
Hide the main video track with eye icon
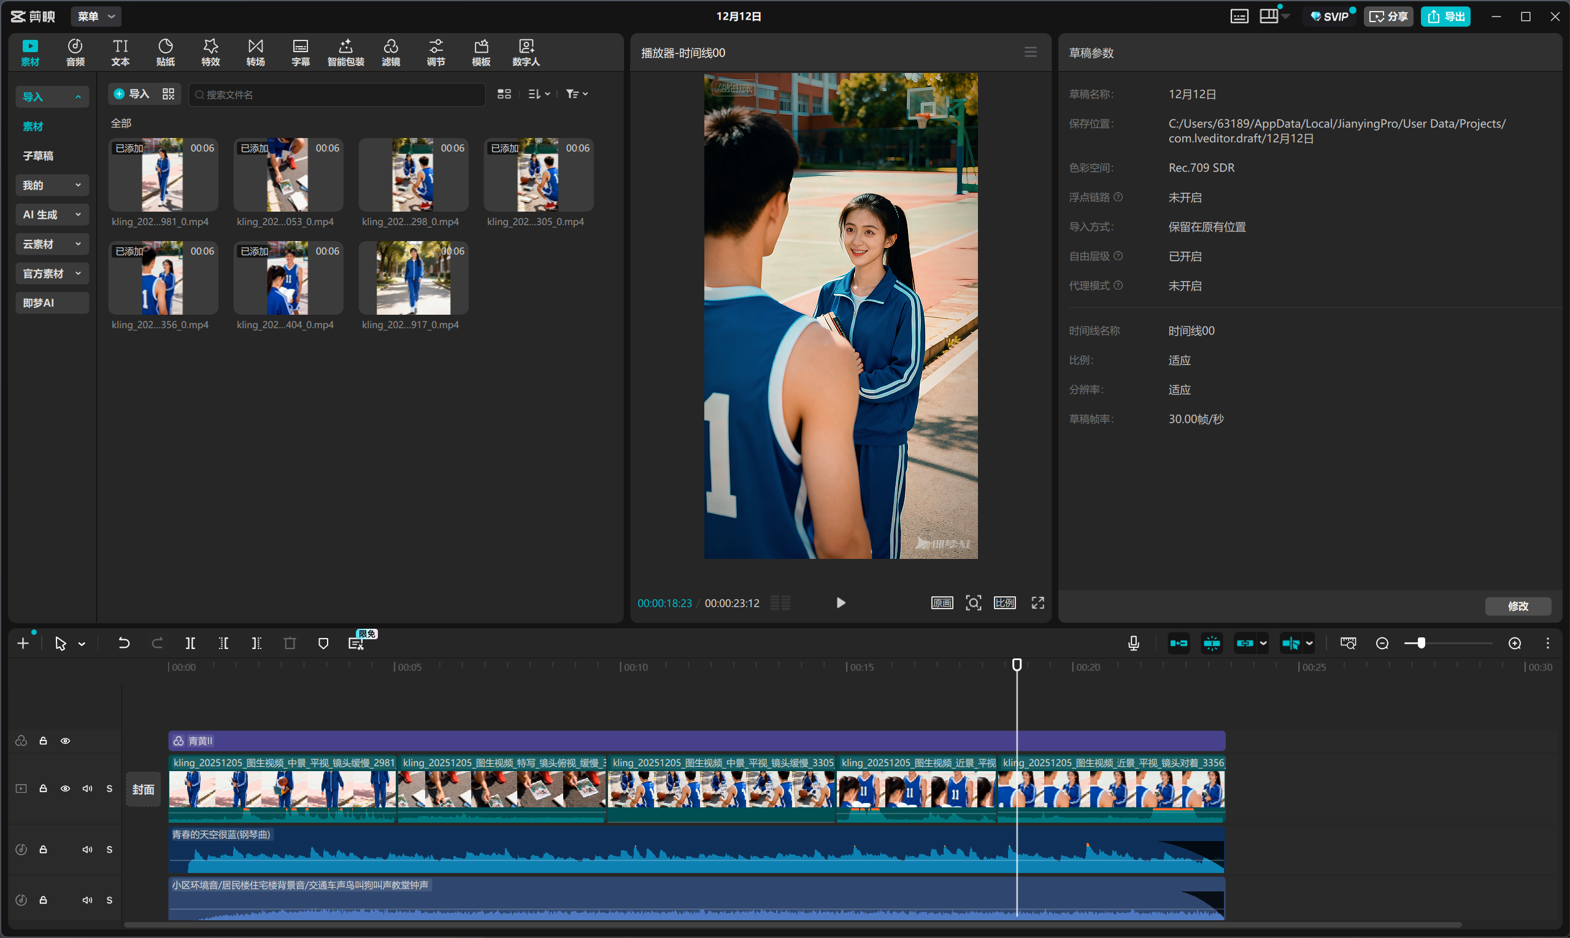(65, 789)
